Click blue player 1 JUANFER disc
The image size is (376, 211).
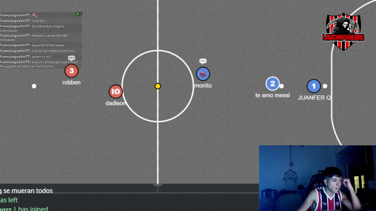(314, 86)
